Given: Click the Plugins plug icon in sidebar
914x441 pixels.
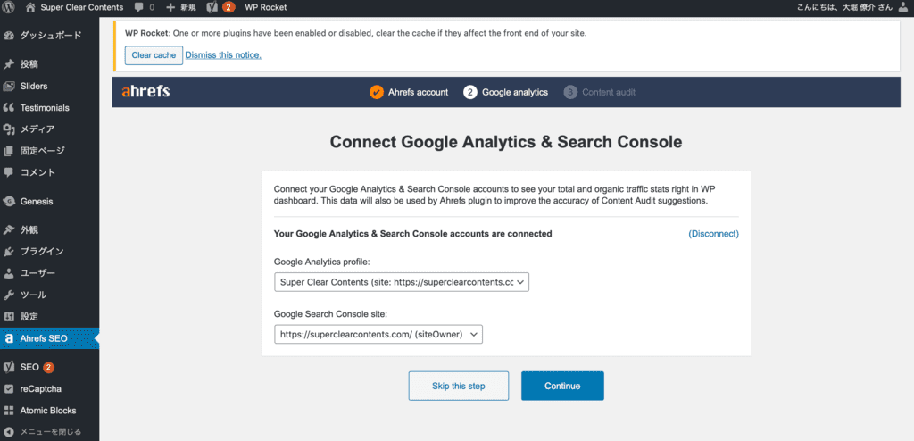Looking at the screenshot, I should (9, 252).
